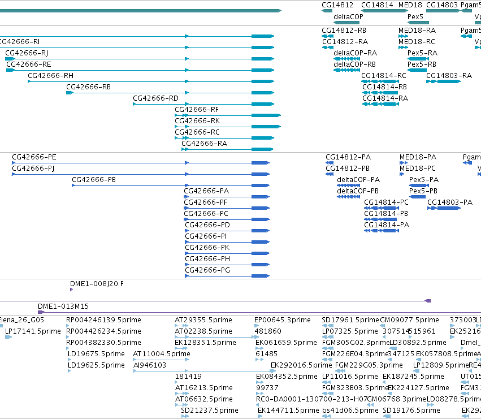This screenshot has width=481, height=419.
Task: Select the EK292016.5prime EST label
Action: tap(301, 366)
